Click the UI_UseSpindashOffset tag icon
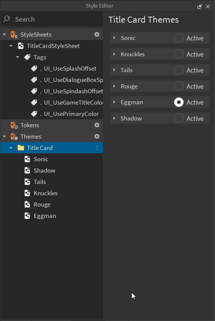215x321 pixels. click(34, 91)
